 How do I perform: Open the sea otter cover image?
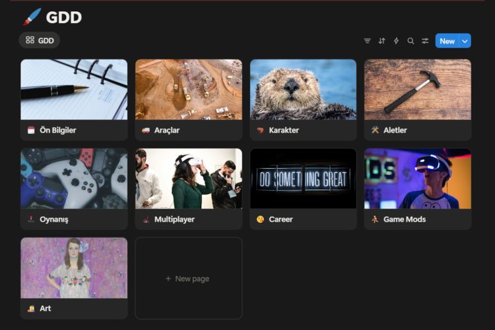coord(303,89)
